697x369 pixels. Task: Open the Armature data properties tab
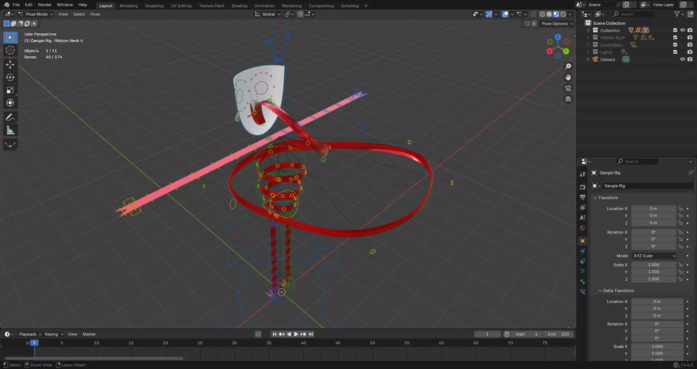(583, 271)
